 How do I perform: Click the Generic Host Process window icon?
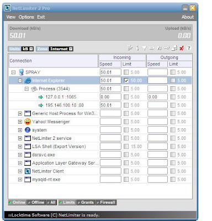tap(28, 113)
